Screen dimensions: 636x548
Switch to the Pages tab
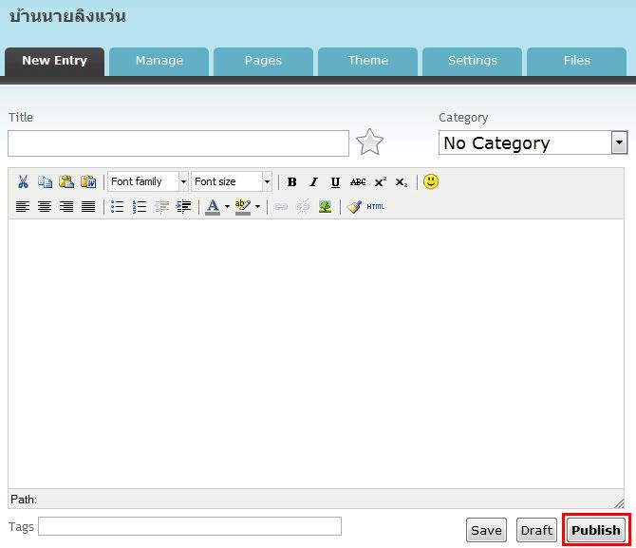pyautogui.click(x=263, y=61)
